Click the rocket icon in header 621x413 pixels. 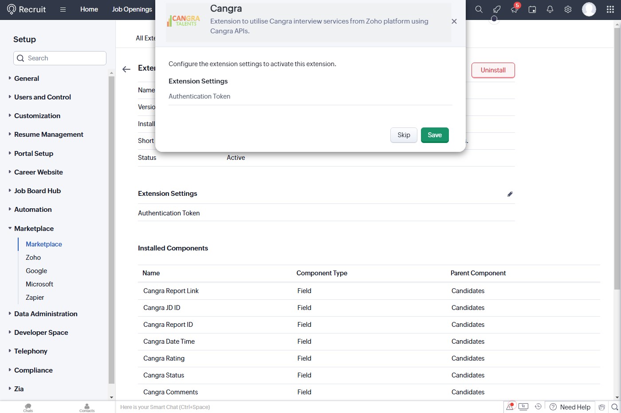click(497, 9)
